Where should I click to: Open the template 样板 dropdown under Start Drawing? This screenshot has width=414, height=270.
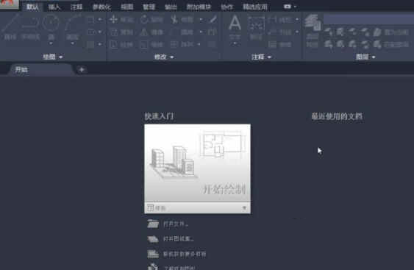(244, 208)
